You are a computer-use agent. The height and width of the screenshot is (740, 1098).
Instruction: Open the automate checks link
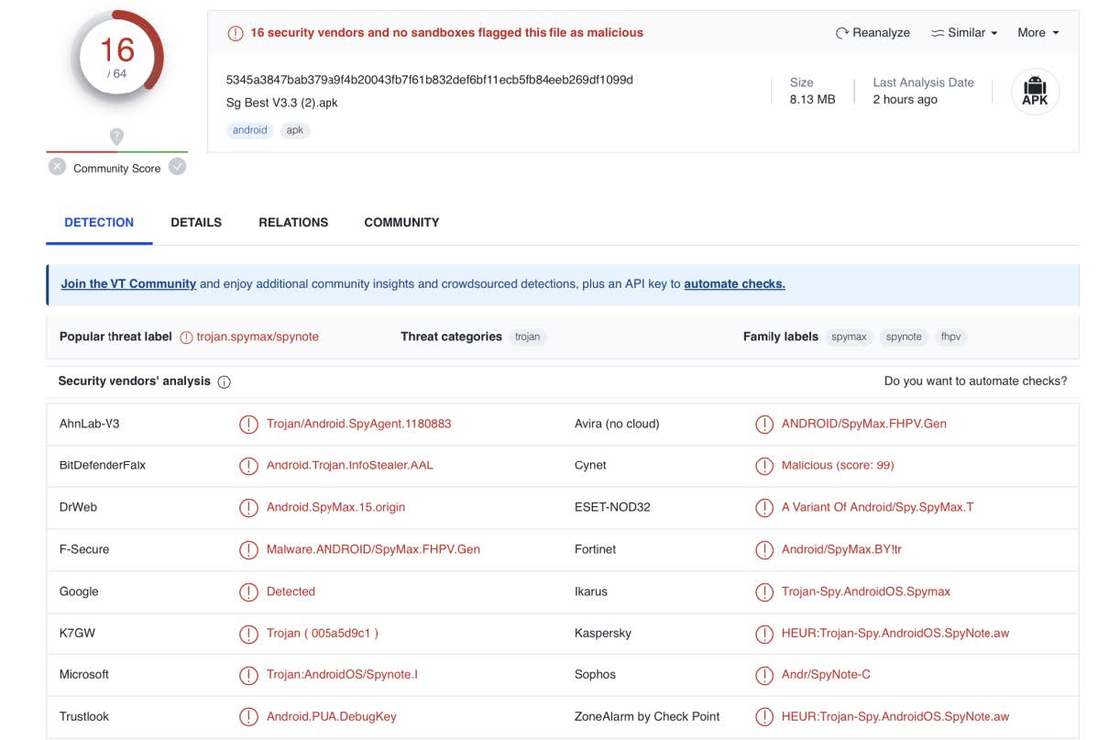coord(734,284)
